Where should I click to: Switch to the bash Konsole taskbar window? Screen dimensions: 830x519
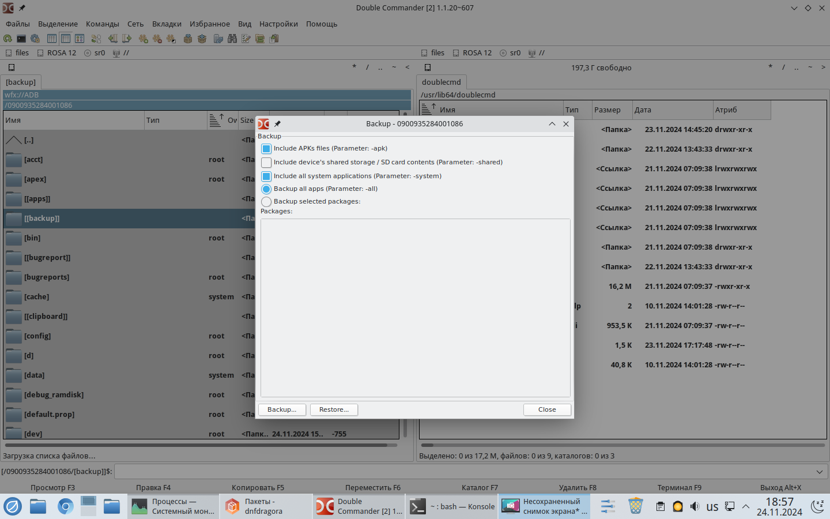pyautogui.click(x=452, y=506)
